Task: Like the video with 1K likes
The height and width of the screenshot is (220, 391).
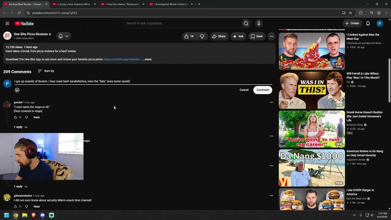Action: (x=189, y=36)
